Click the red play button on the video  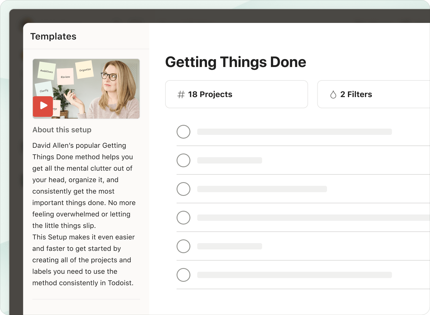43,106
